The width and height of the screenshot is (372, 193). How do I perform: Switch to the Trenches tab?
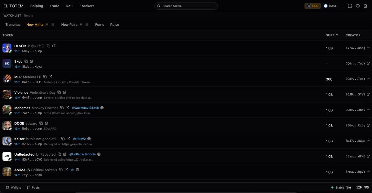13,25
